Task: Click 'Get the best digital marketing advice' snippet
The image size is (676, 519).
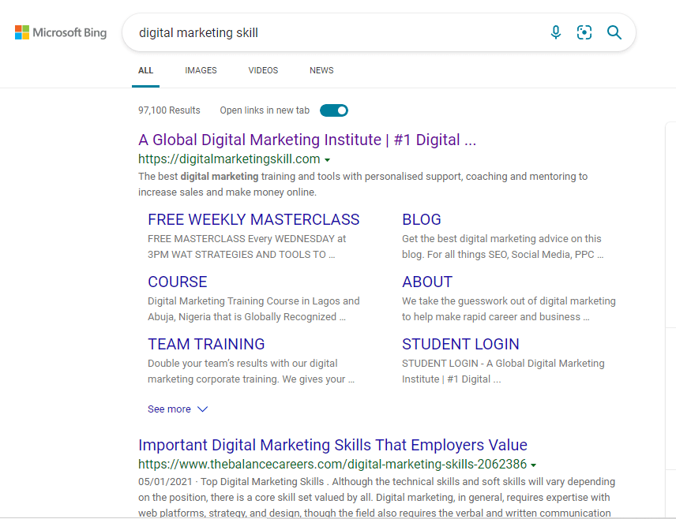Action: [x=503, y=247]
